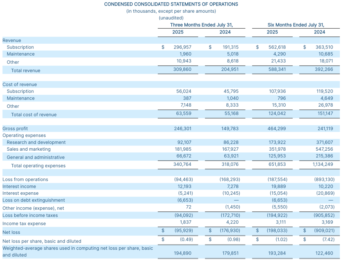The image size is (342, 261).
Task: Select Total revenue value 588,341
Action: click(277, 69)
